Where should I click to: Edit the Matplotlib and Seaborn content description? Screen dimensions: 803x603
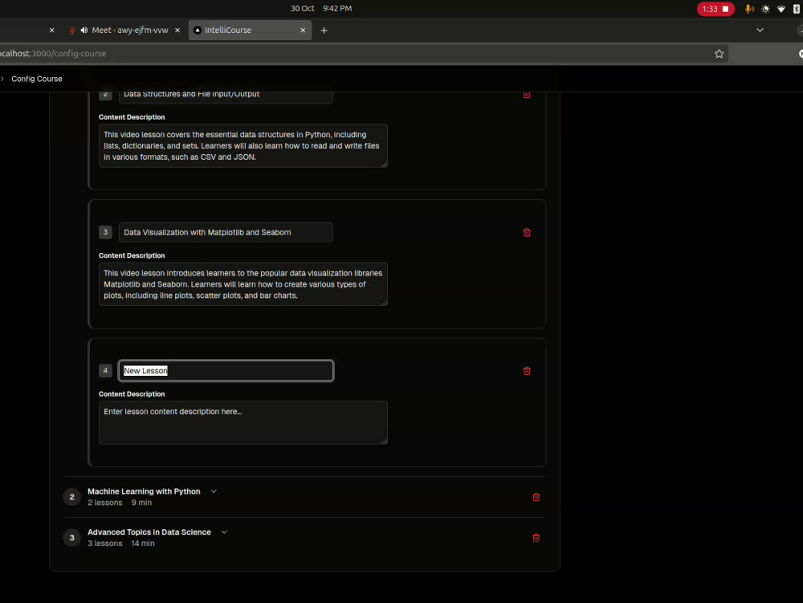(x=243, y=284)
